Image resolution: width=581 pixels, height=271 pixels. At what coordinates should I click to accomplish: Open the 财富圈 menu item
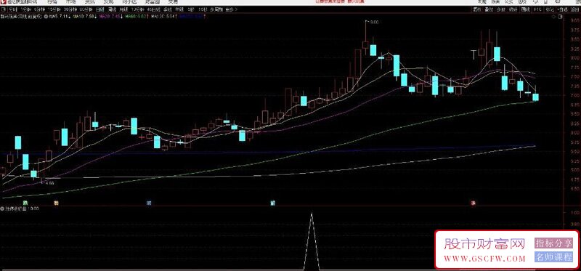click(152, 2)
